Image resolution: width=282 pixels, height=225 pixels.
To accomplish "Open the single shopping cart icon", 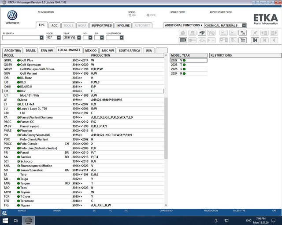I will (x=243, y=40).
